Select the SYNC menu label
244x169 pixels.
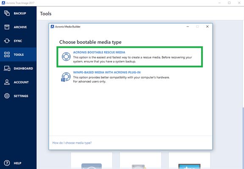(18, 41)
